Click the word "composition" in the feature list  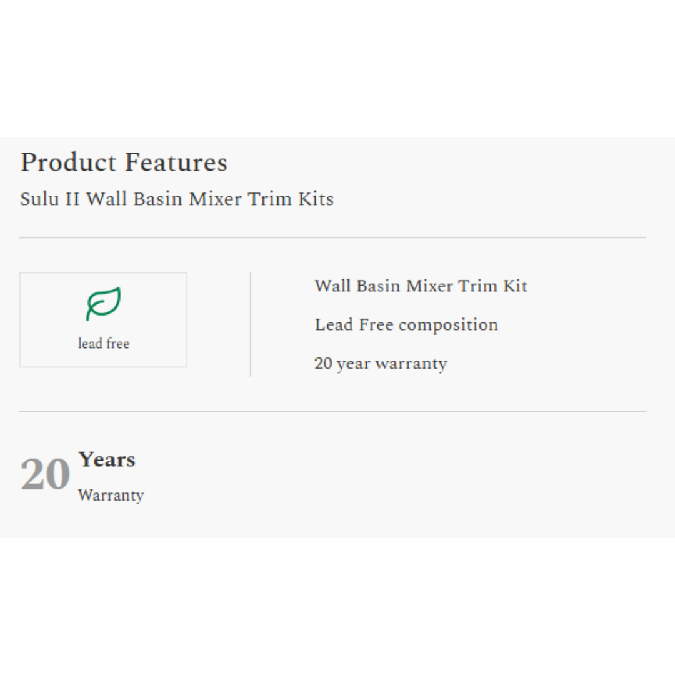pos(448,325)
